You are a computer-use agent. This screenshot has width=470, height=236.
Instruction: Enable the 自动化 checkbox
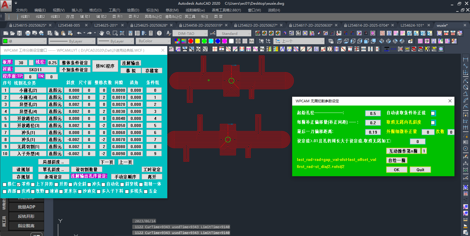pos(103,184)
